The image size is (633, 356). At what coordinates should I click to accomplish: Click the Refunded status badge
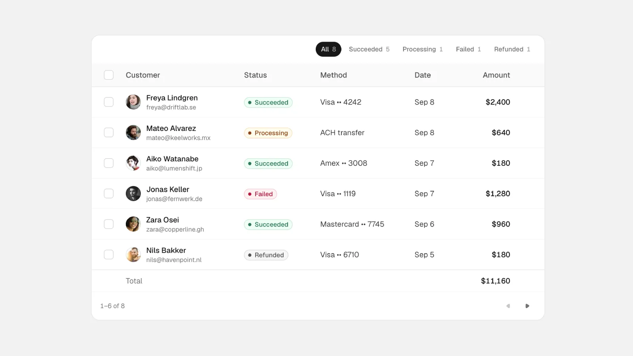point(266,255)
